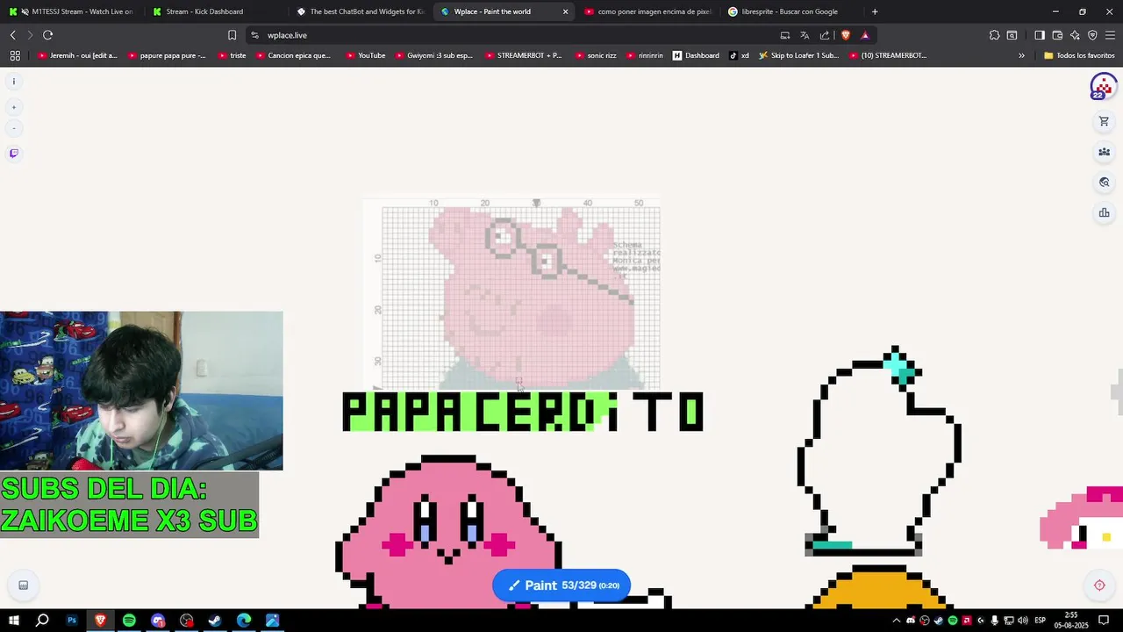This screenshot has width=1123, height=632.
Task: Click the bottom-left map layer icon
Action: click(x=23, y=585)
